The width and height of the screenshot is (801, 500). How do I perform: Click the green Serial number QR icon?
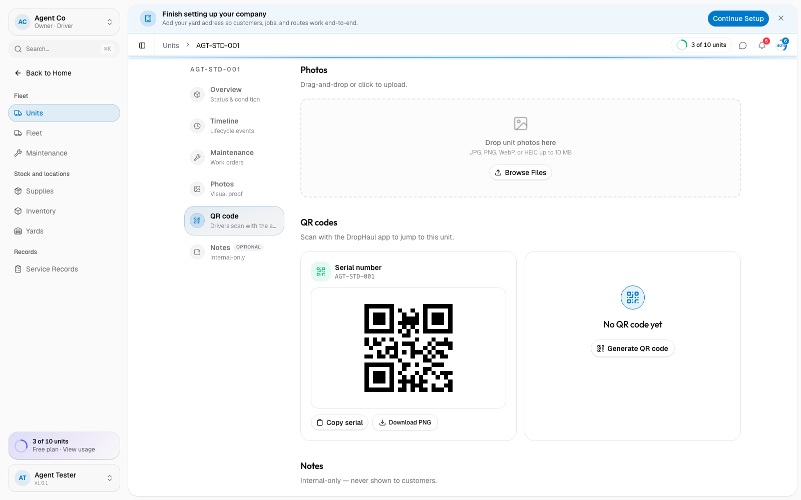[x=321, y=271]
